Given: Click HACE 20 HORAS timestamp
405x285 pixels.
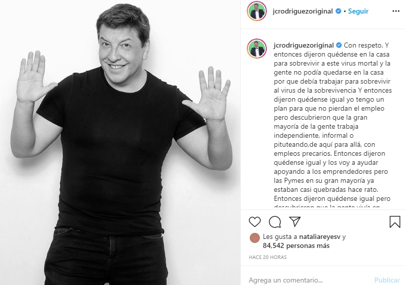Looking at the screenshot, I should tap(268, 257).
